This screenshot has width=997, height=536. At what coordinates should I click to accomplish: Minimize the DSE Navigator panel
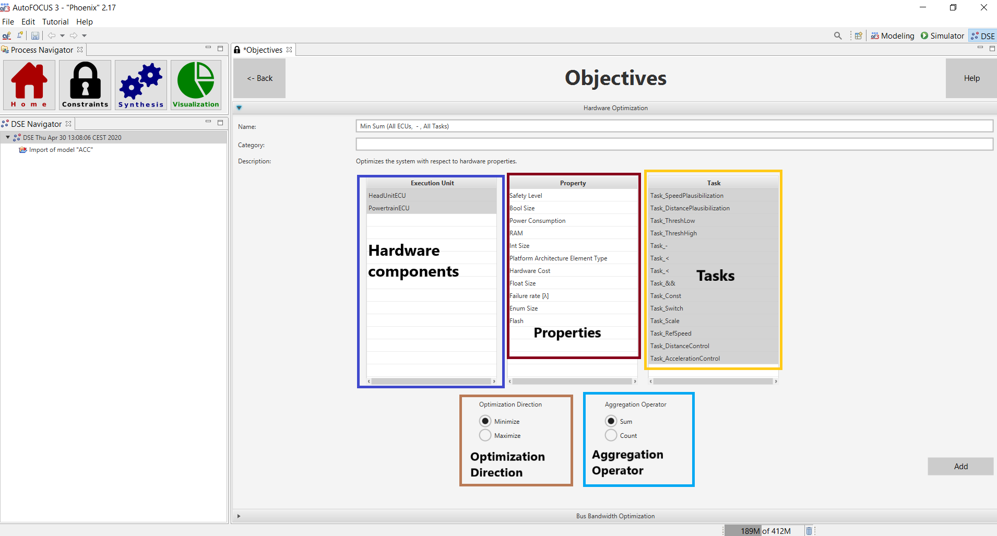point(208,122)
